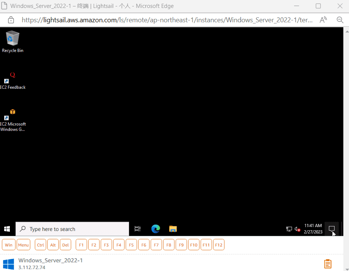Open the Lightsail clipboard icon
The image size is (349, 271).
tap(328, 263)
